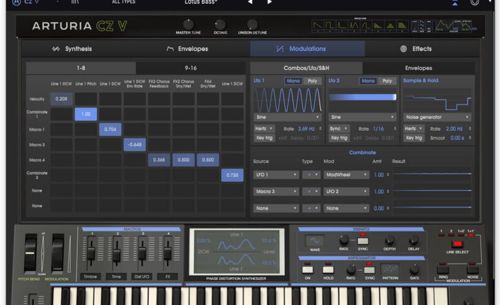Click the Pitch Bend wheel
The image size is (500, 305).
tap(31, 253)
